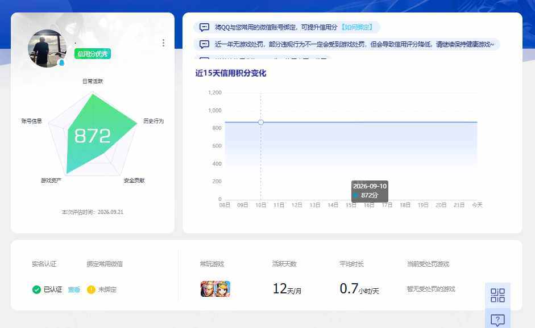Click the first frequently played game icon

(x=208, y=289)
